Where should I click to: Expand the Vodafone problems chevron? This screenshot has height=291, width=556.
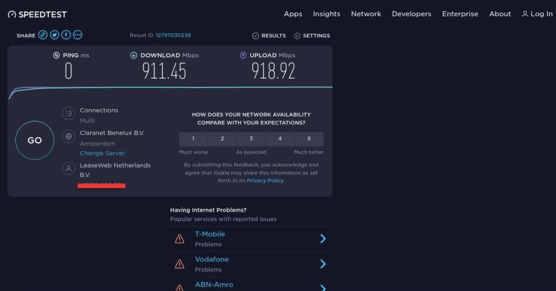pos(323,264)
